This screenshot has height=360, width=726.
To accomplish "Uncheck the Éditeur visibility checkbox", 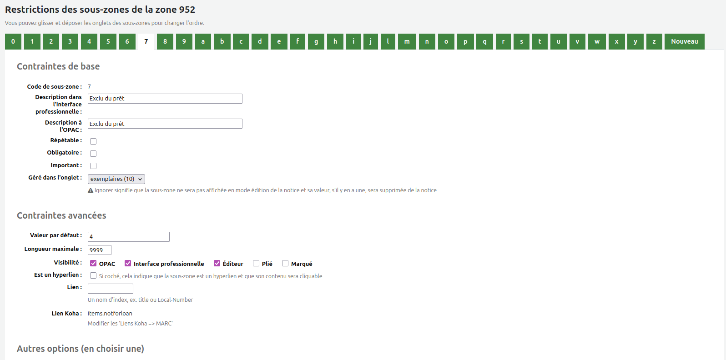I will click(x=217, y=263).
